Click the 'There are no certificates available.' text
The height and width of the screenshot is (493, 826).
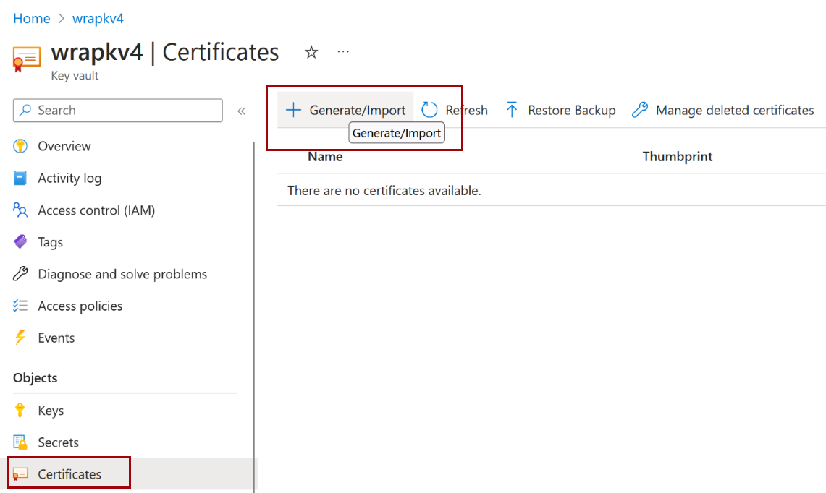click(384, 190)
